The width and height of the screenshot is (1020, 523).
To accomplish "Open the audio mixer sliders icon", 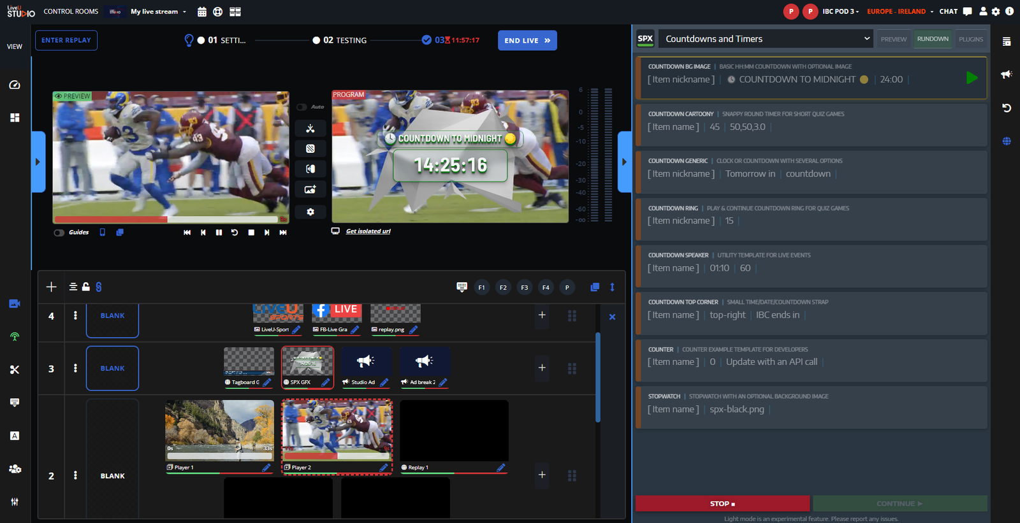I will pos(15,502).
